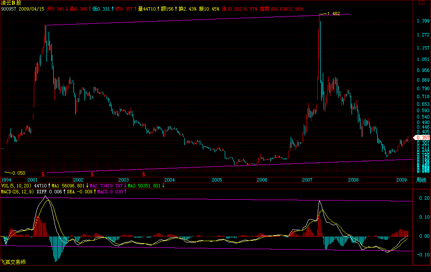Click the open price 开0.341
The height and width of the screenshot is (272, 431).
[x=55, y=9]
